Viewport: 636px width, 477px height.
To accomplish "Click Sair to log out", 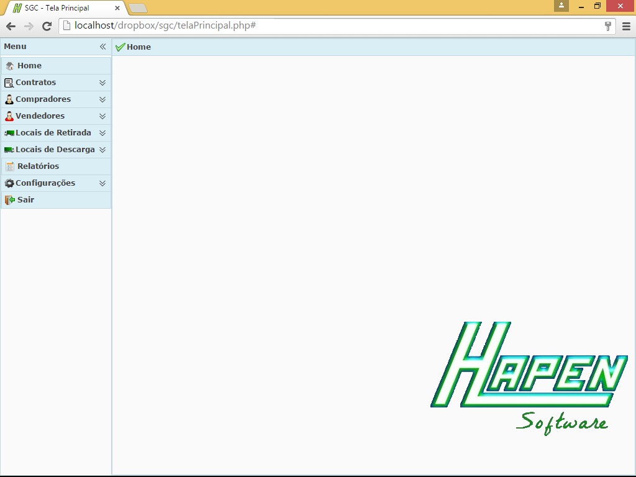I will (56, 200).
